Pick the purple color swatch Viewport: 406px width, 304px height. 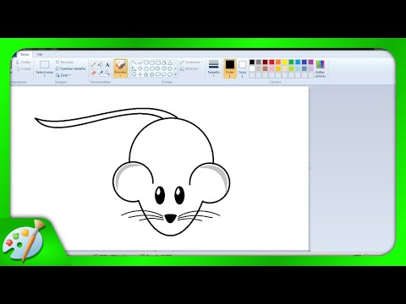point(310,62)
